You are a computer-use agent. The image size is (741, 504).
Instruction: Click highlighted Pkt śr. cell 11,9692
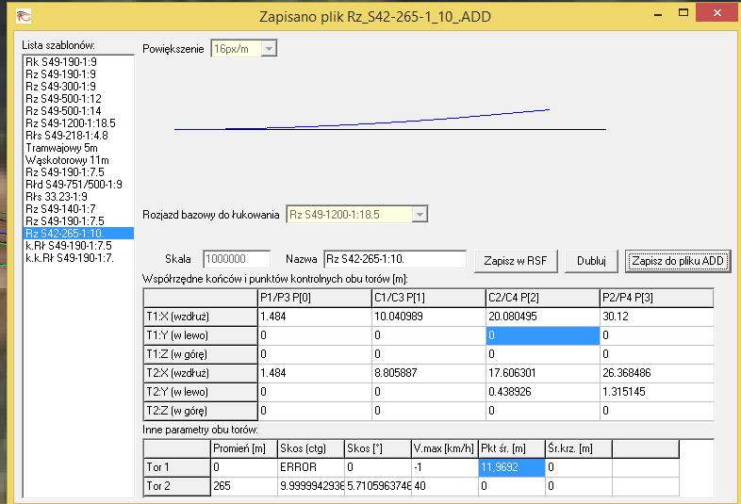(512, 467)
